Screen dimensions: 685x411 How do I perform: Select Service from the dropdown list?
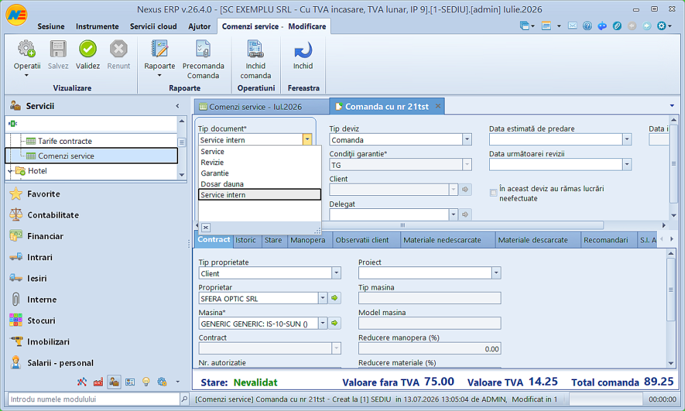[x=260, y=151]
